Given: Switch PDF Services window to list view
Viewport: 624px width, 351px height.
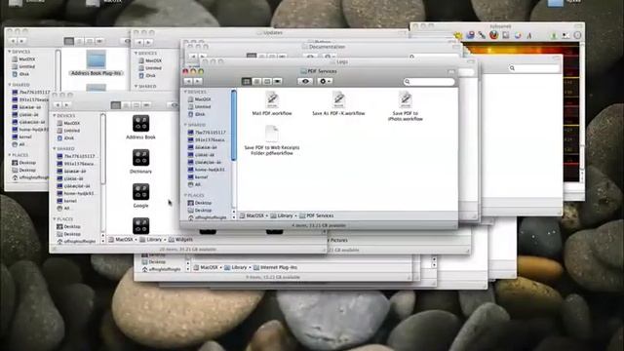Looking at the screenshot, I should click(x=256, y=81).
